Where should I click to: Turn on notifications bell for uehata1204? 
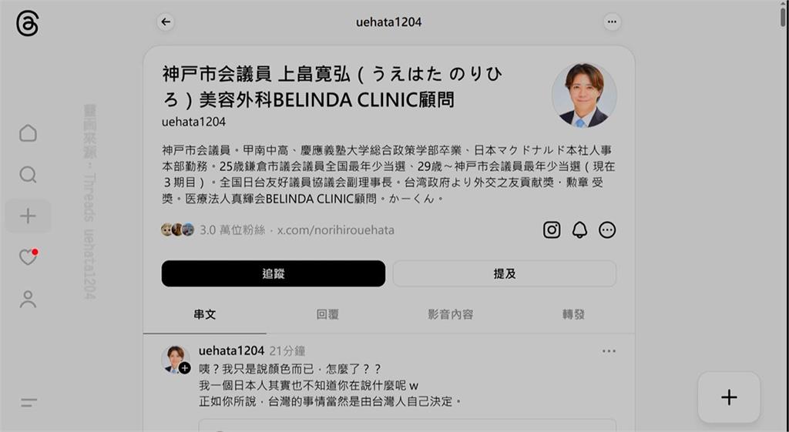tap(579, 229)
